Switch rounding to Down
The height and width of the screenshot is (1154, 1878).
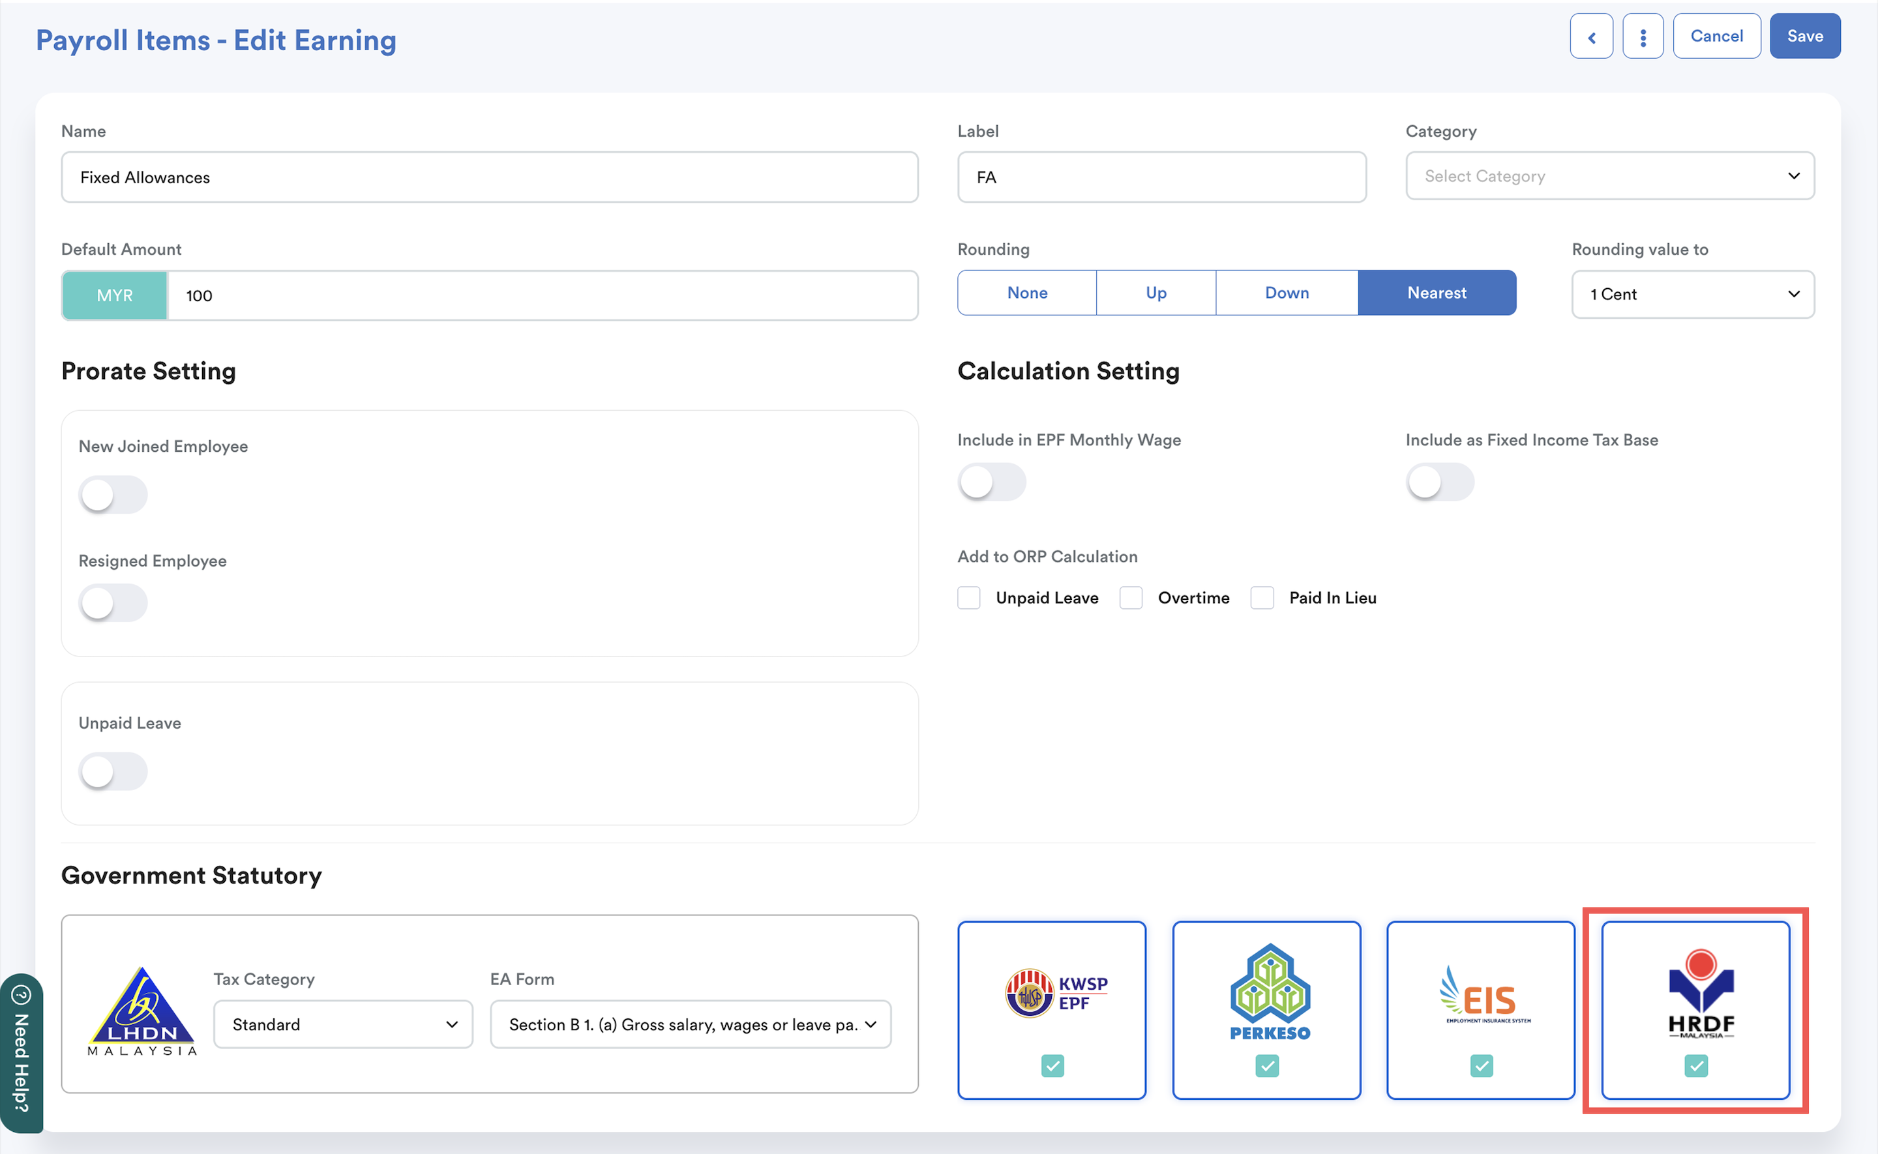[x=1286, y=293]
